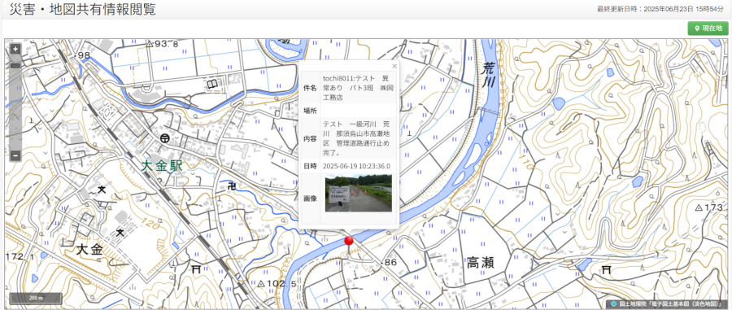Click the 大金 area name label
The height and width of the screenshot is (310, 732).
coord(89,250)
